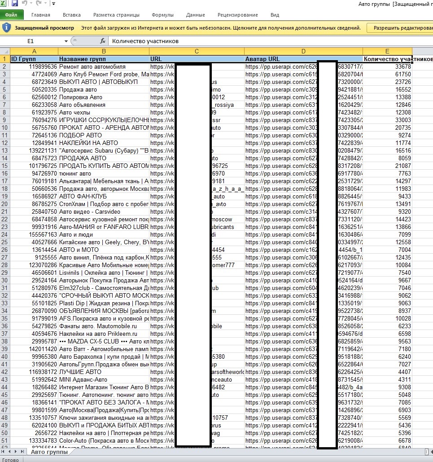Click the Undo arrow icon

(x=25, y=4)
